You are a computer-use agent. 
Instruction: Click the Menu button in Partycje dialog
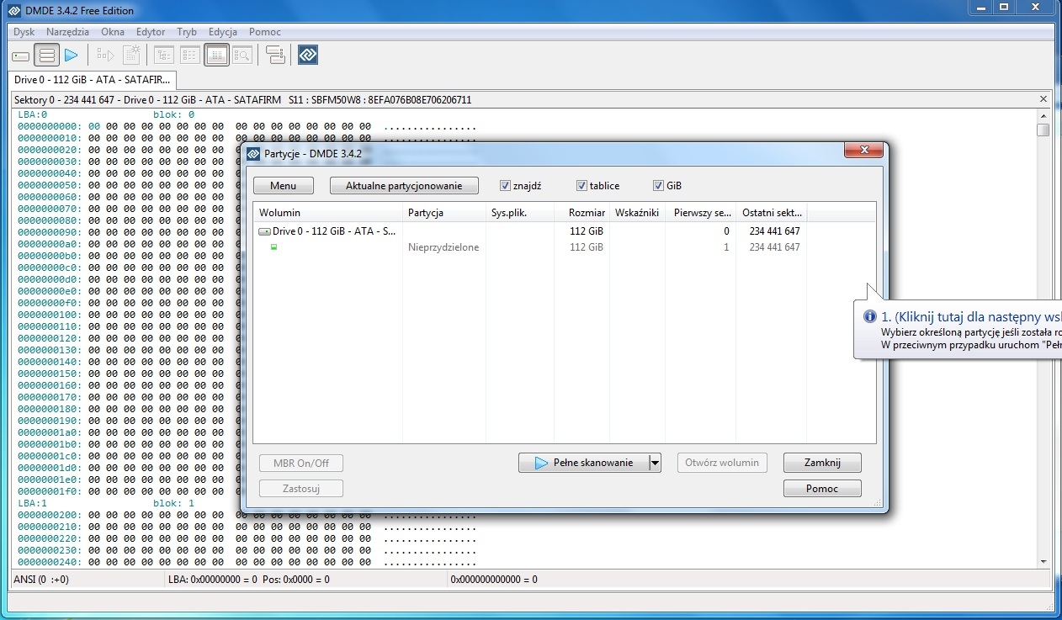click(x=283, y=185)
